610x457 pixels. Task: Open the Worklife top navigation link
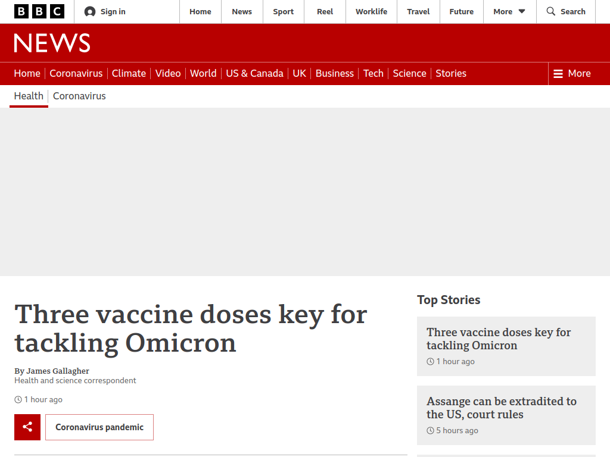coord(371,12)
